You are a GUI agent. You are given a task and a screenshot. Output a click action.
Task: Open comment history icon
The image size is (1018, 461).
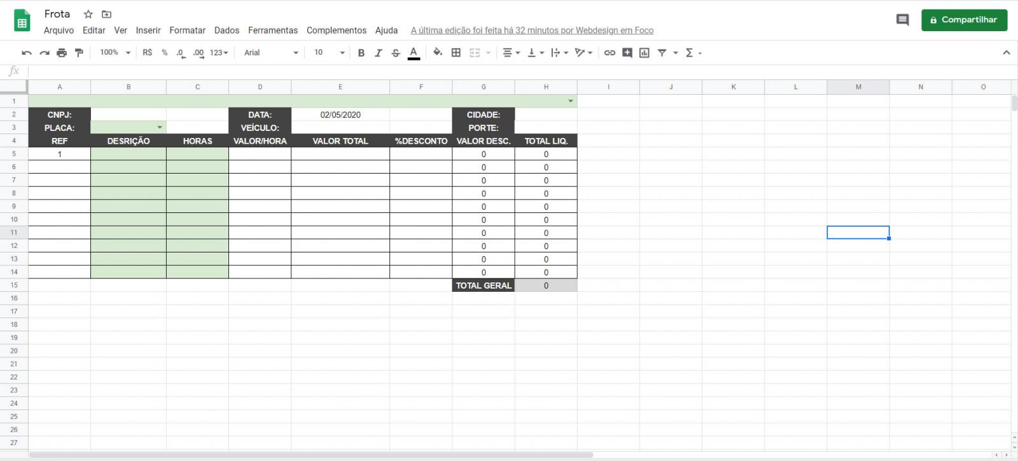pos(902,20)
